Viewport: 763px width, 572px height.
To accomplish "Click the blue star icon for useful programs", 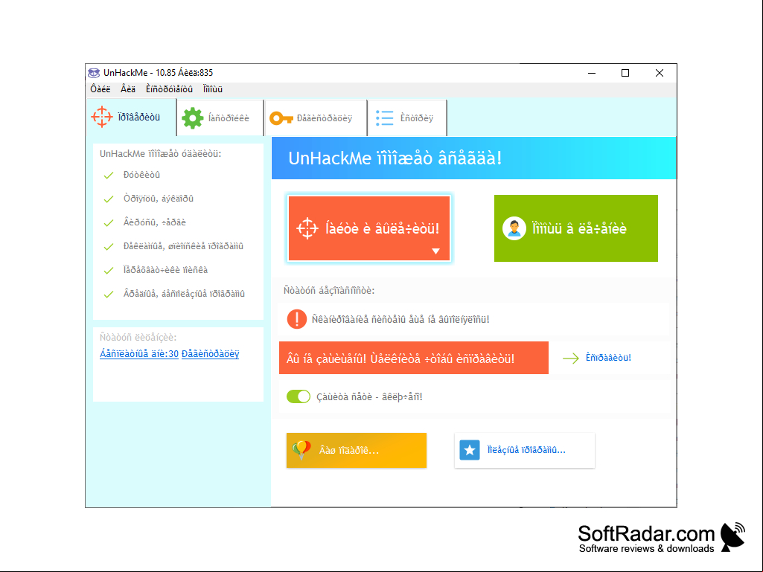I will (x=470, y=451).
